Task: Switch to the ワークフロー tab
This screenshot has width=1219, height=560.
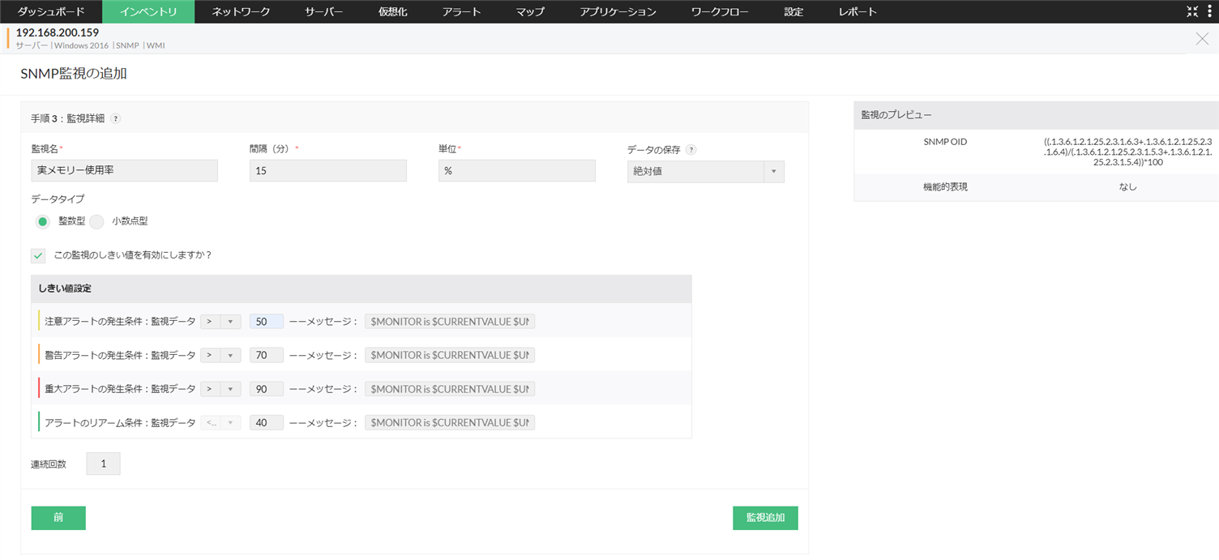Action: pos(721,11)
